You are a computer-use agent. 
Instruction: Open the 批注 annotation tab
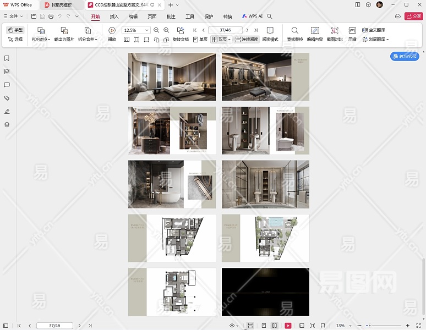[171, 16]
